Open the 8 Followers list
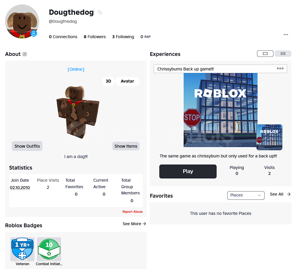Image resolution: width=305 pixels, height=269 pixels. (95, 37)
